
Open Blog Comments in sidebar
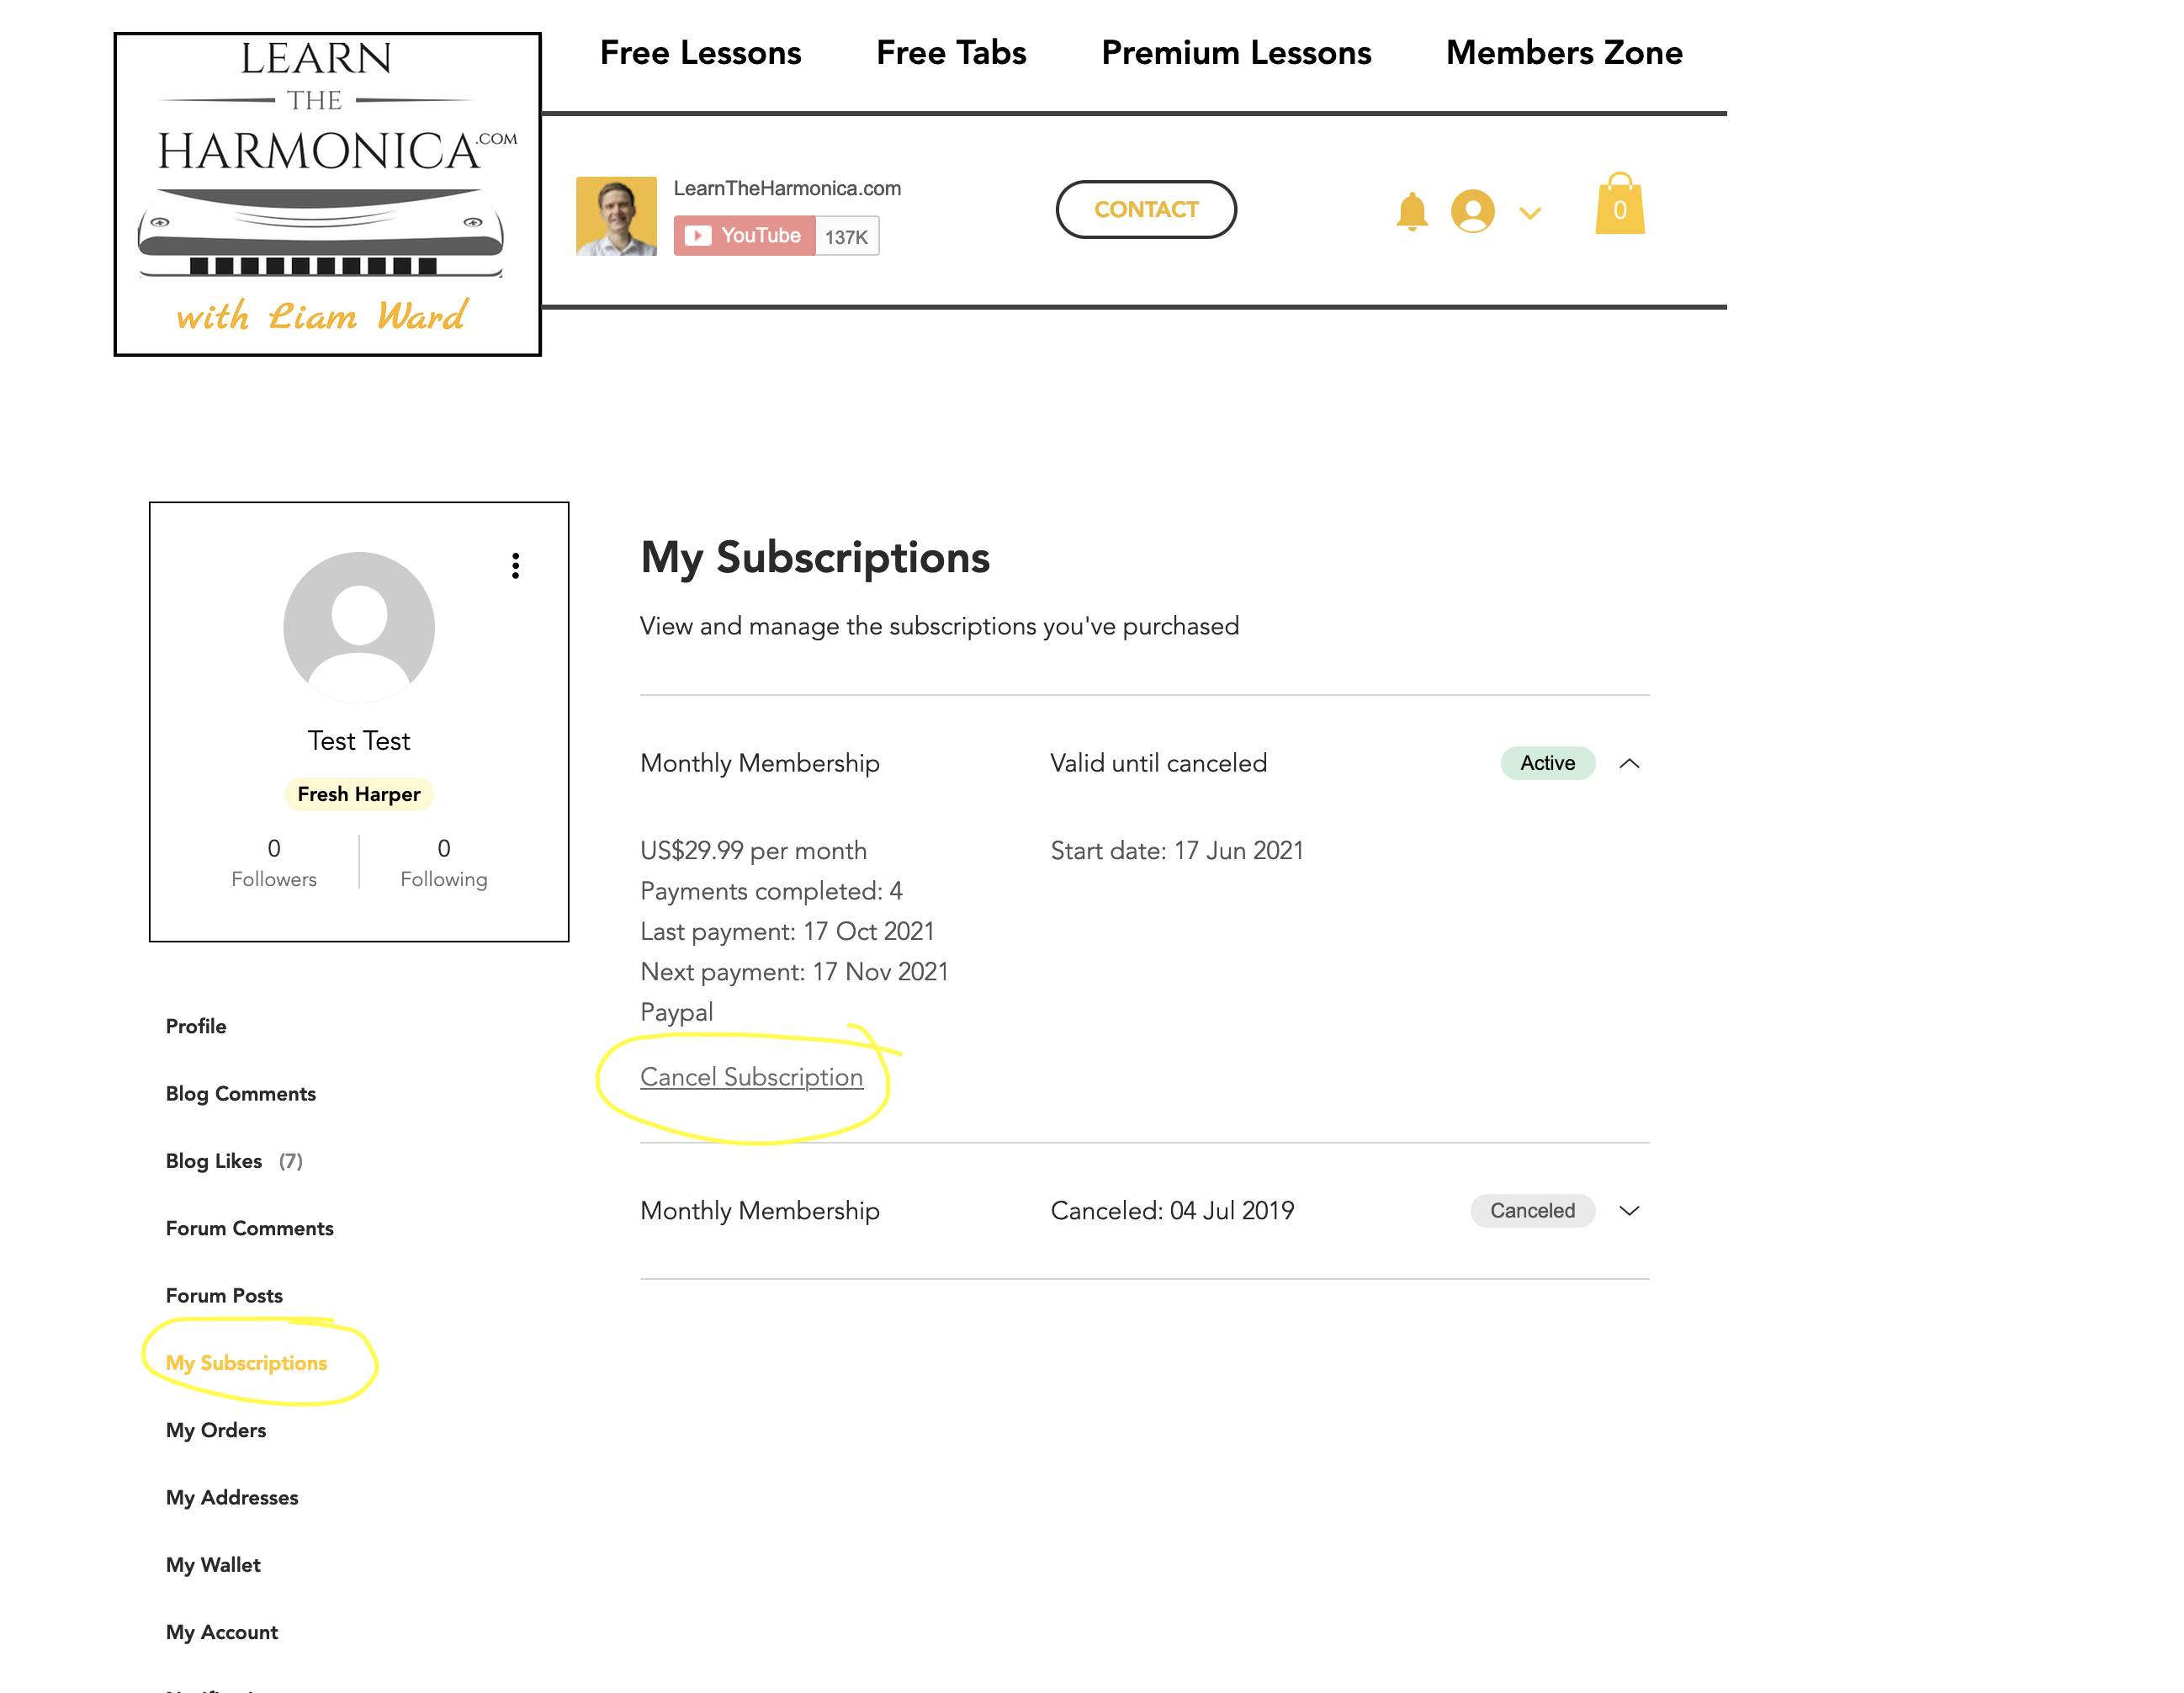[241, 1093]
